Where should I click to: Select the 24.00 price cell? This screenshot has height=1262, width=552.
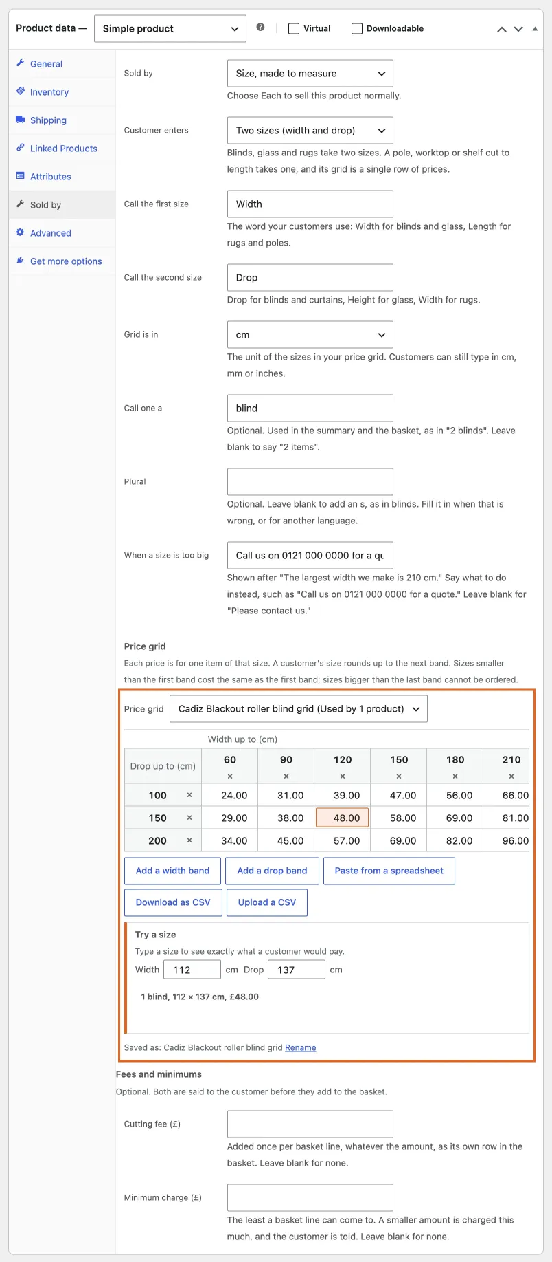tap(230, 795)
